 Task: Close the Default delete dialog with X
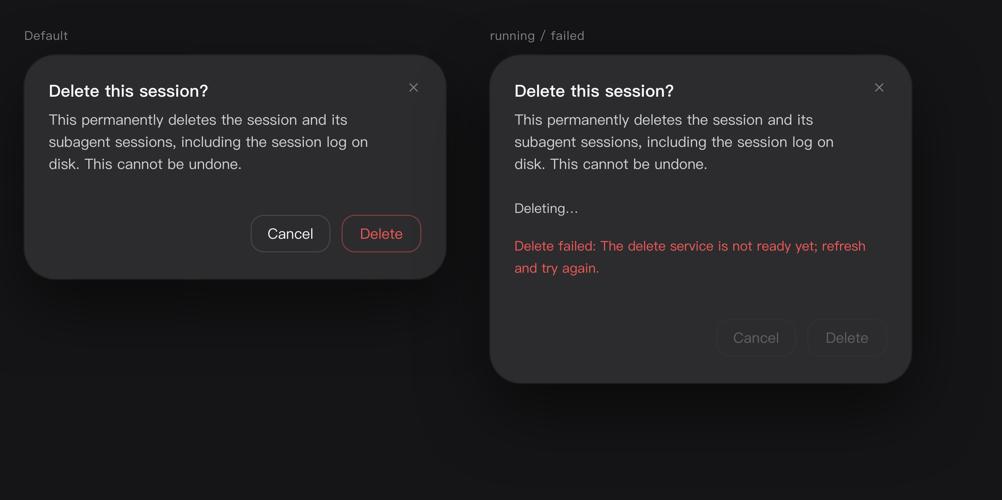point(414,88)
